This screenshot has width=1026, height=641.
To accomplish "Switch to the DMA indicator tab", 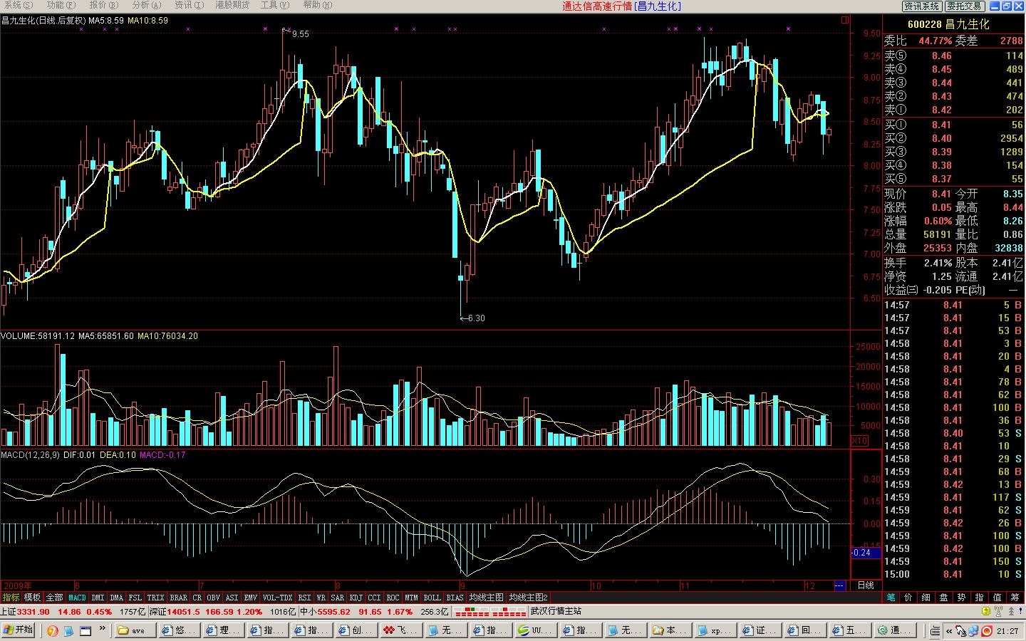I will tap(117, 598).
